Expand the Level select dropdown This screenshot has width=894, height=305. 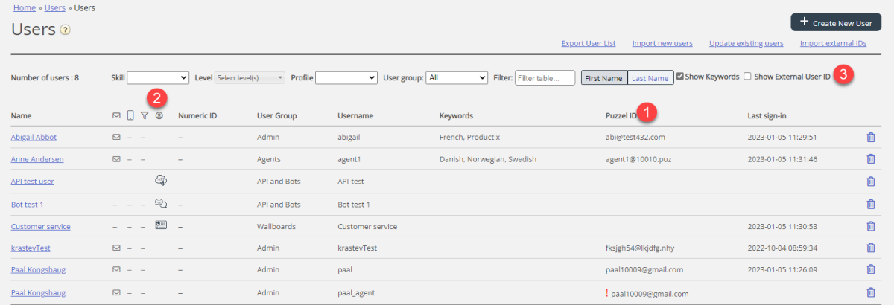point(250,77)
